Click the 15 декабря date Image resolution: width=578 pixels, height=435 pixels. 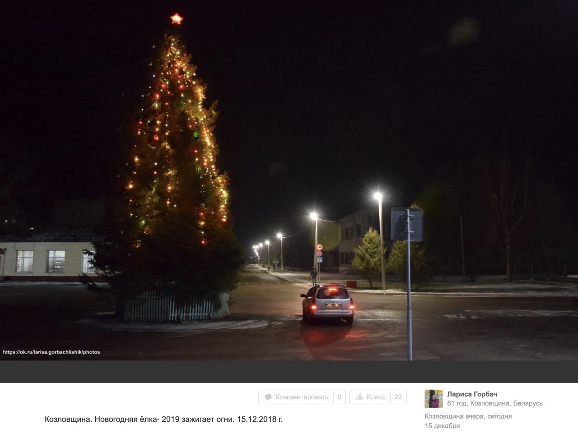coord(442,426)
